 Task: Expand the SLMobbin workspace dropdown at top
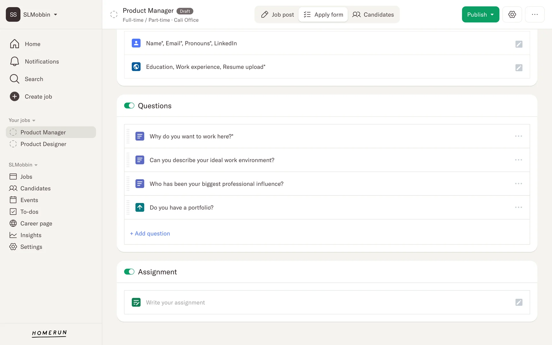(x=55, y=15)
